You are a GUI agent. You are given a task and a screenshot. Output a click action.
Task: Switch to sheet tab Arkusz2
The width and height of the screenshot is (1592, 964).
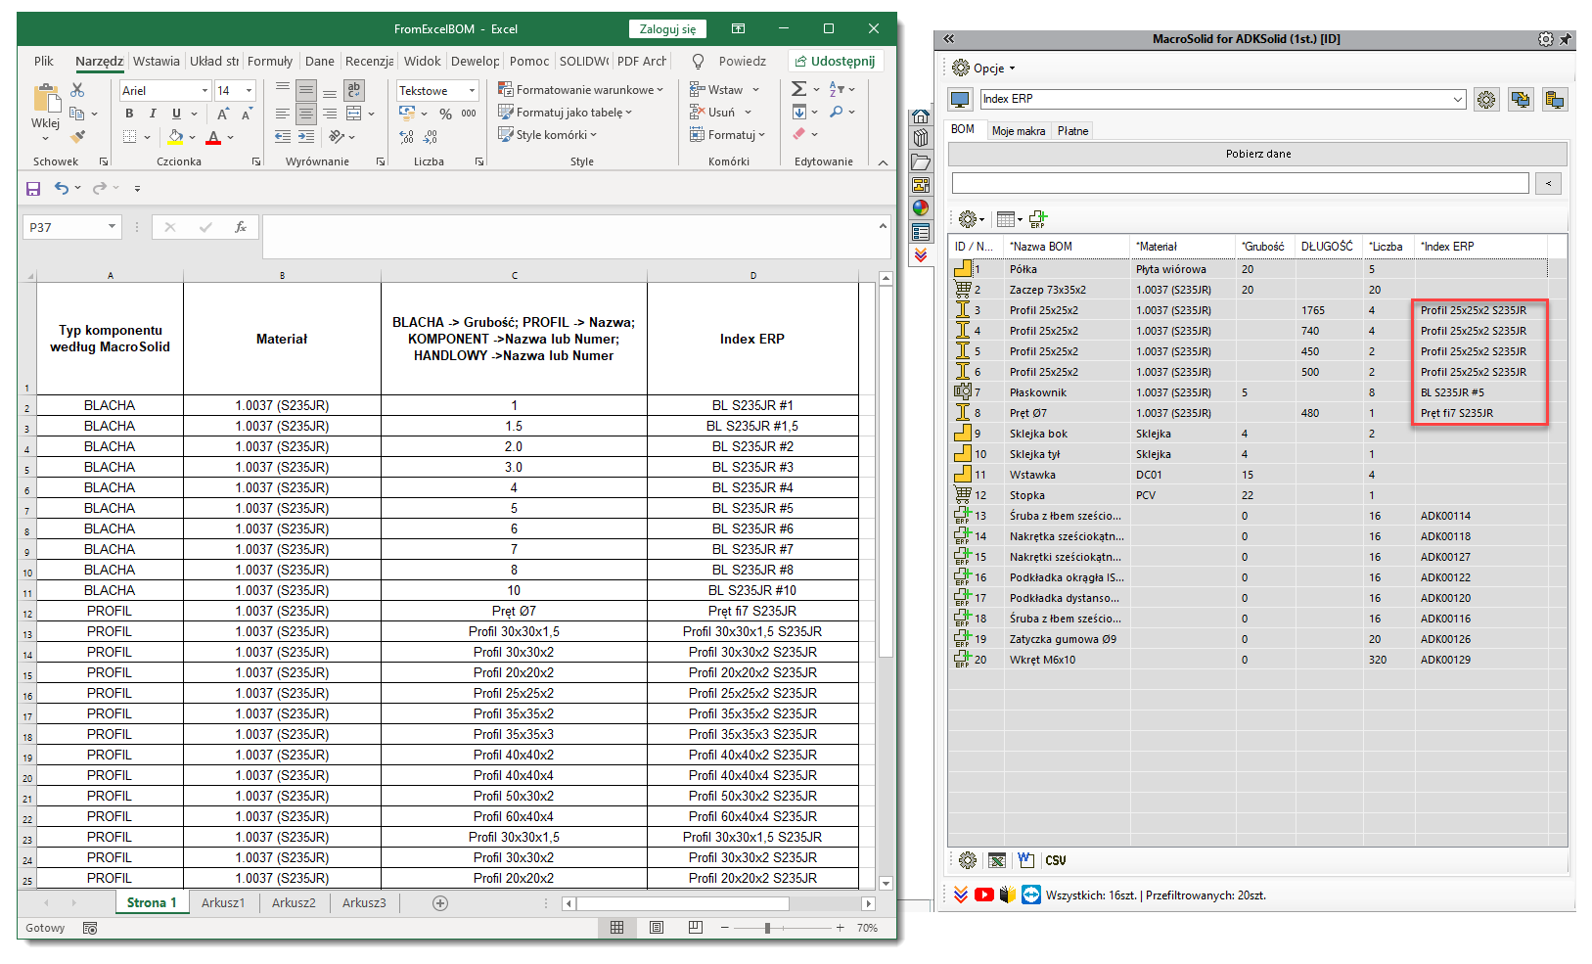coord(294,902)
